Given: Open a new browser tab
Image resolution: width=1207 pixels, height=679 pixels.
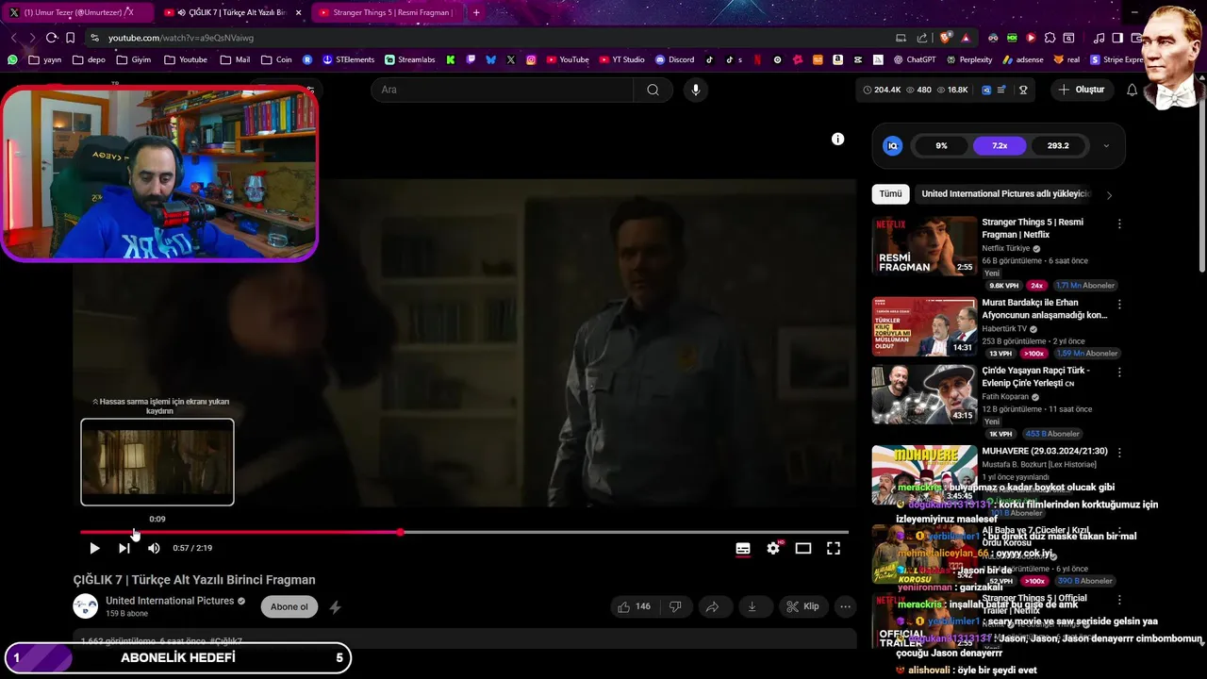Looking at the screenshot, I should coord(476,12).
